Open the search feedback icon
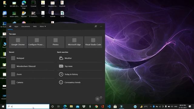 (x=96, y=26)
